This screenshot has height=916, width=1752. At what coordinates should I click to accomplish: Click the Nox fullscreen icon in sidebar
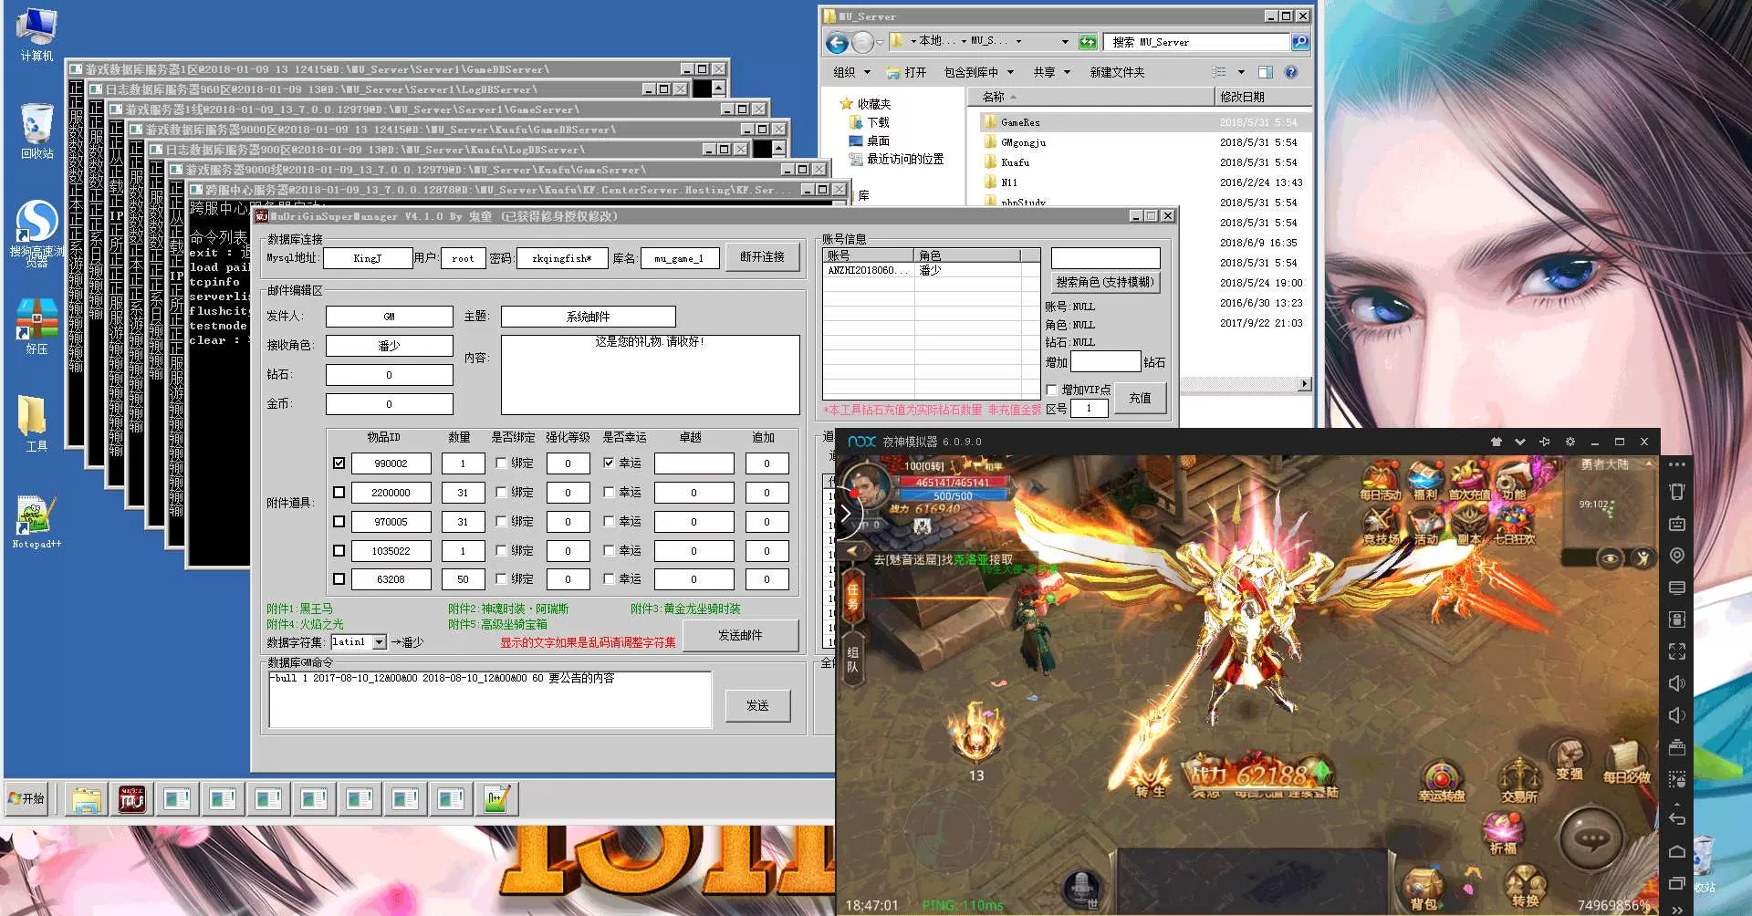tap(1676, 651)
